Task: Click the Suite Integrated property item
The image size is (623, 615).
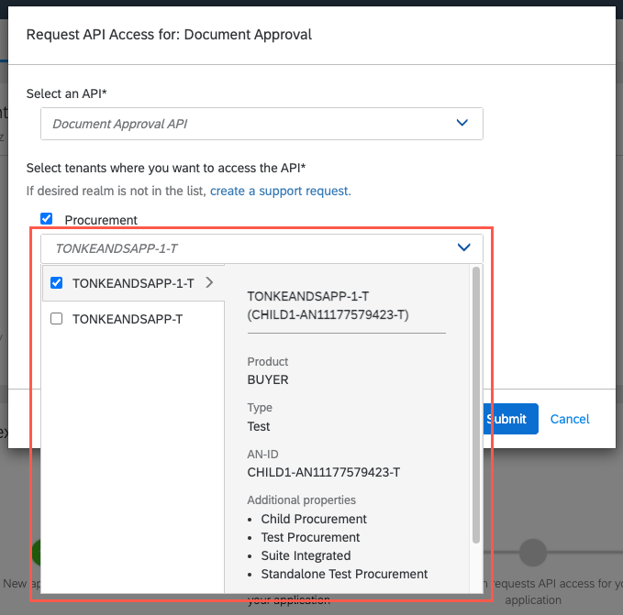Action: tap(306, 555)
